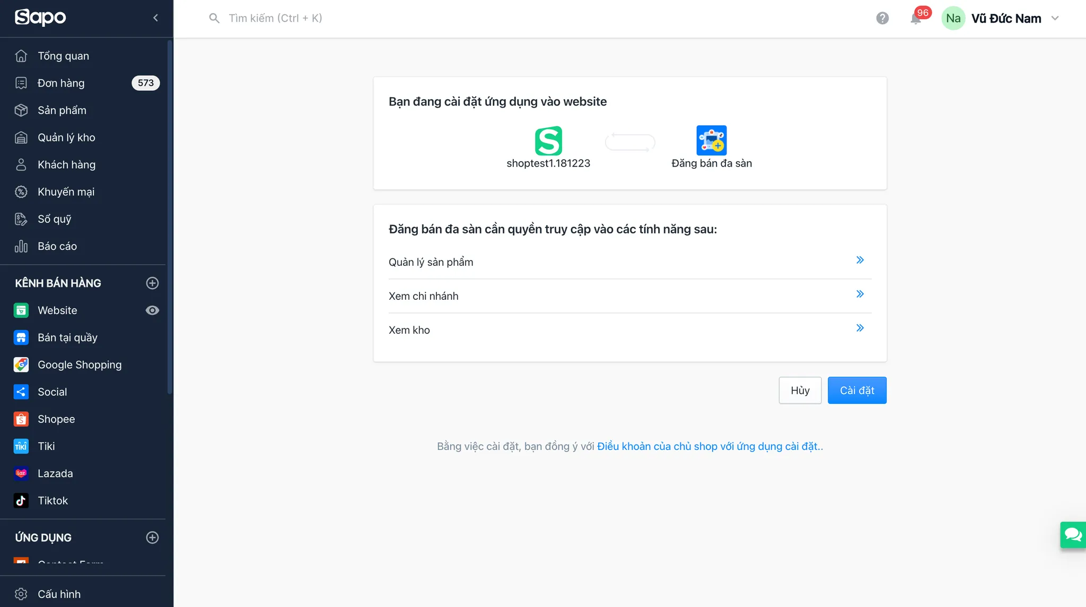Toggle the Website eye preview icon

tap(152, 310)
